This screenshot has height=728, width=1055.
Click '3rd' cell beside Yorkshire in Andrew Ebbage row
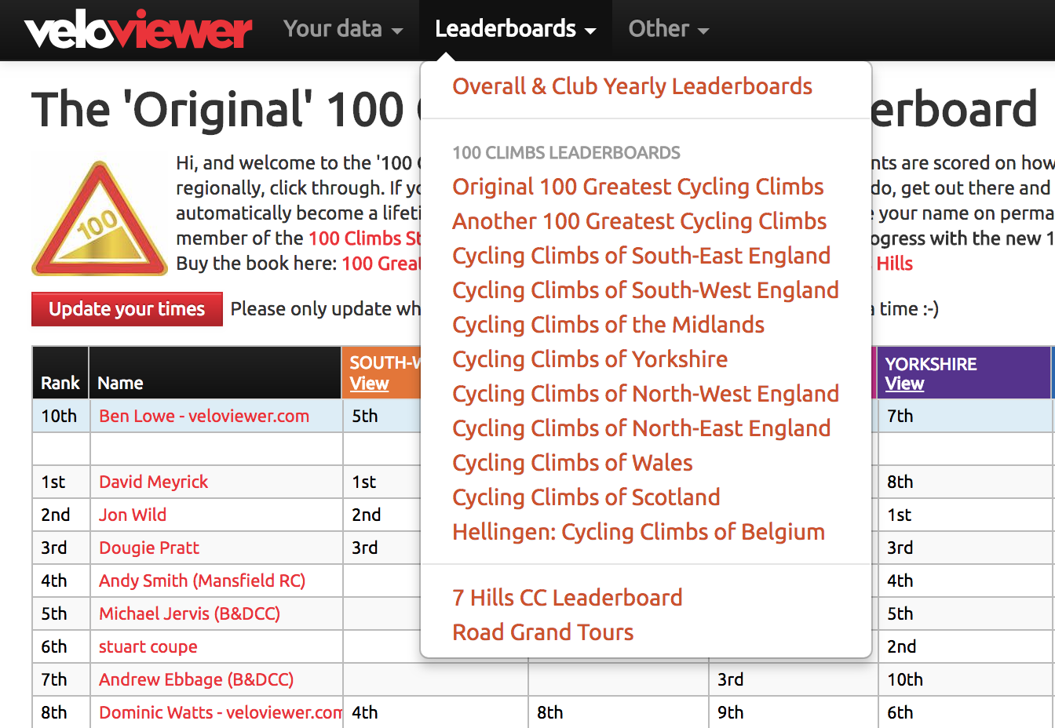[793, 679]
